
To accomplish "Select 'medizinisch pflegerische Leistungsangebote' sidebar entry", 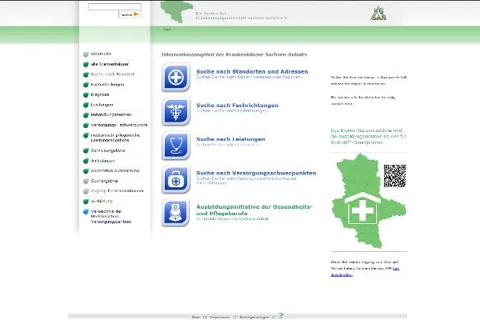I will tap(115, 138).
